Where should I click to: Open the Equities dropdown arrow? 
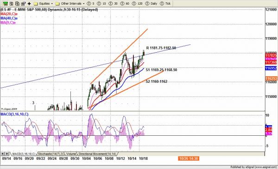[52, 4]
